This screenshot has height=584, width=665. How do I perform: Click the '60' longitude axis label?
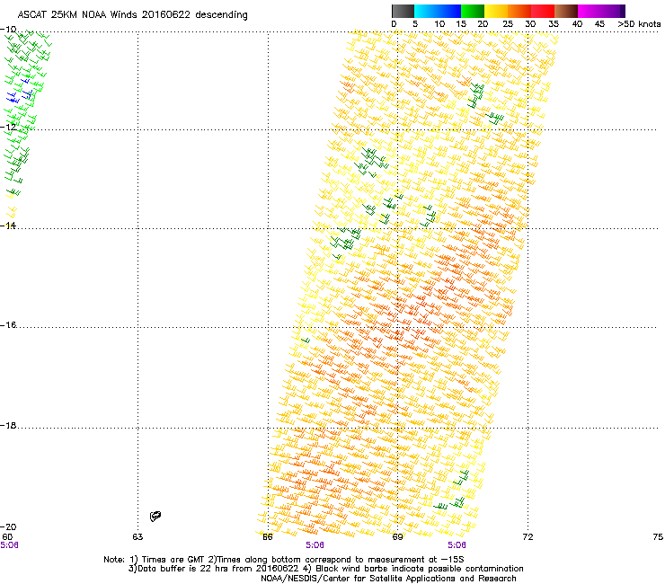click(x=7, y=537)
